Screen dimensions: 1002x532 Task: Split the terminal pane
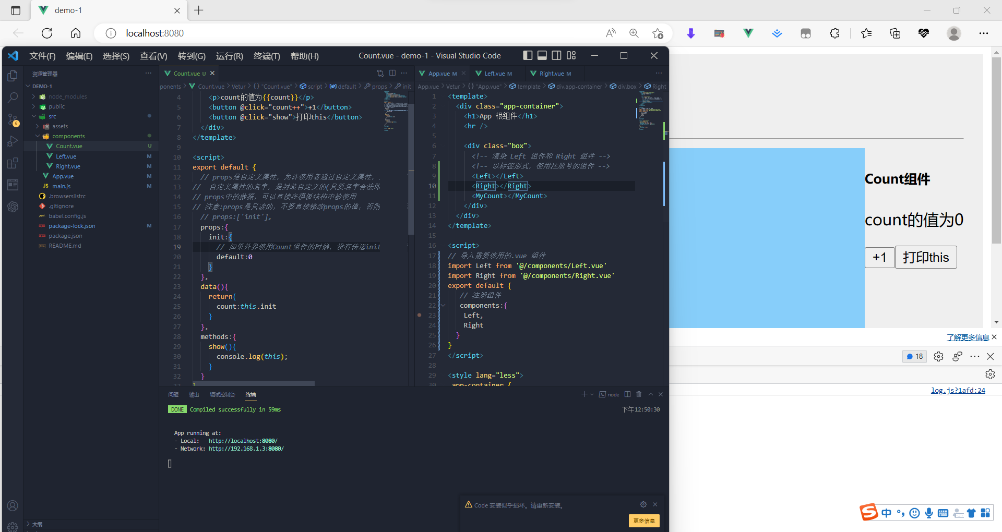(x=627, y=394)
